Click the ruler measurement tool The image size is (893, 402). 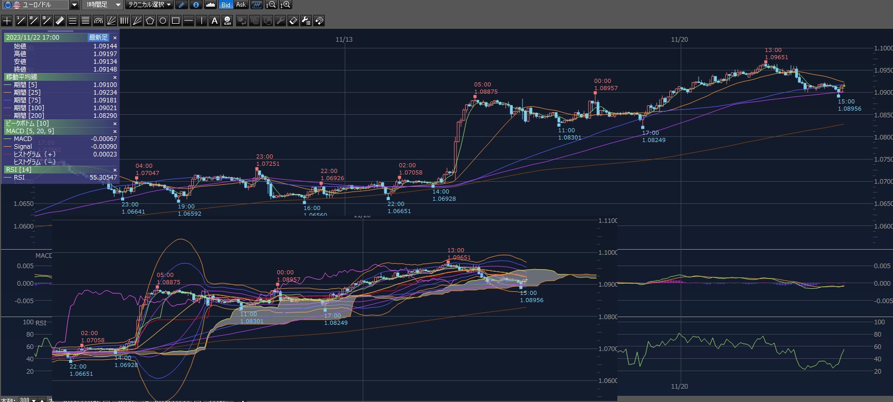[59, 21]
